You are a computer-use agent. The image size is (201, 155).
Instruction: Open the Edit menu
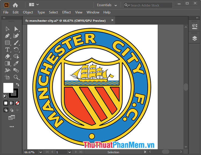[x=16, y=12]
